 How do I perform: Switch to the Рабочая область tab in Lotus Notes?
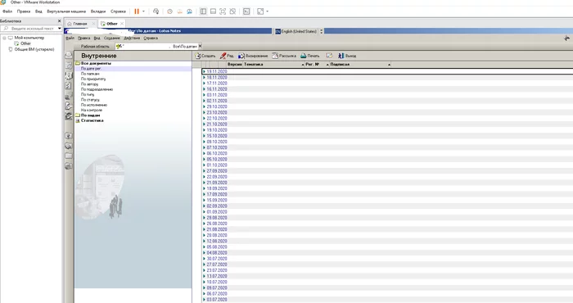click(95, 47)
